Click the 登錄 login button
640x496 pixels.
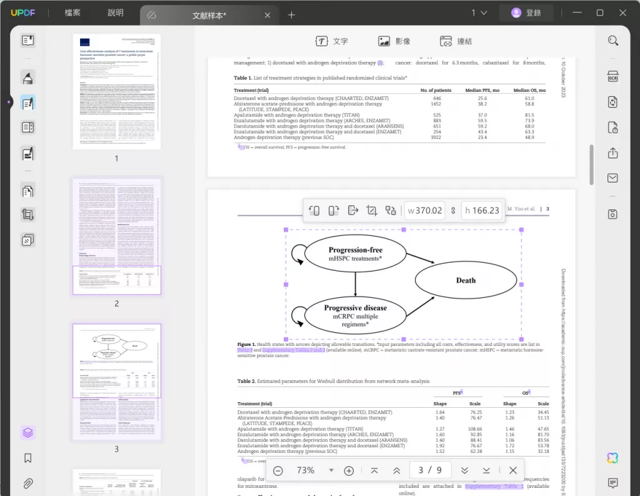click(x=526, y=13)
